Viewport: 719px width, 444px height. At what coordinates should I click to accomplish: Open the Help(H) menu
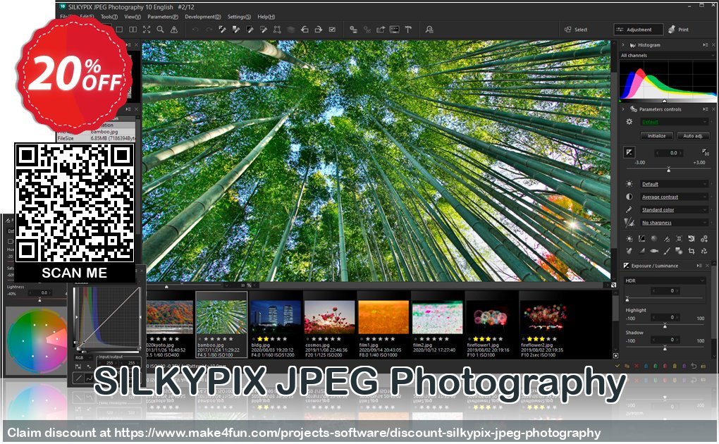[266, 16]
